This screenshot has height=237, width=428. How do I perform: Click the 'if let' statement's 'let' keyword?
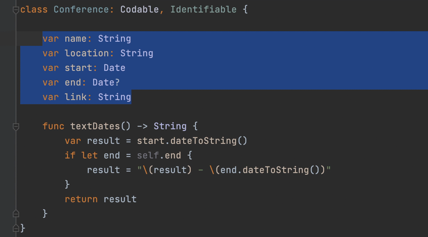89,155
